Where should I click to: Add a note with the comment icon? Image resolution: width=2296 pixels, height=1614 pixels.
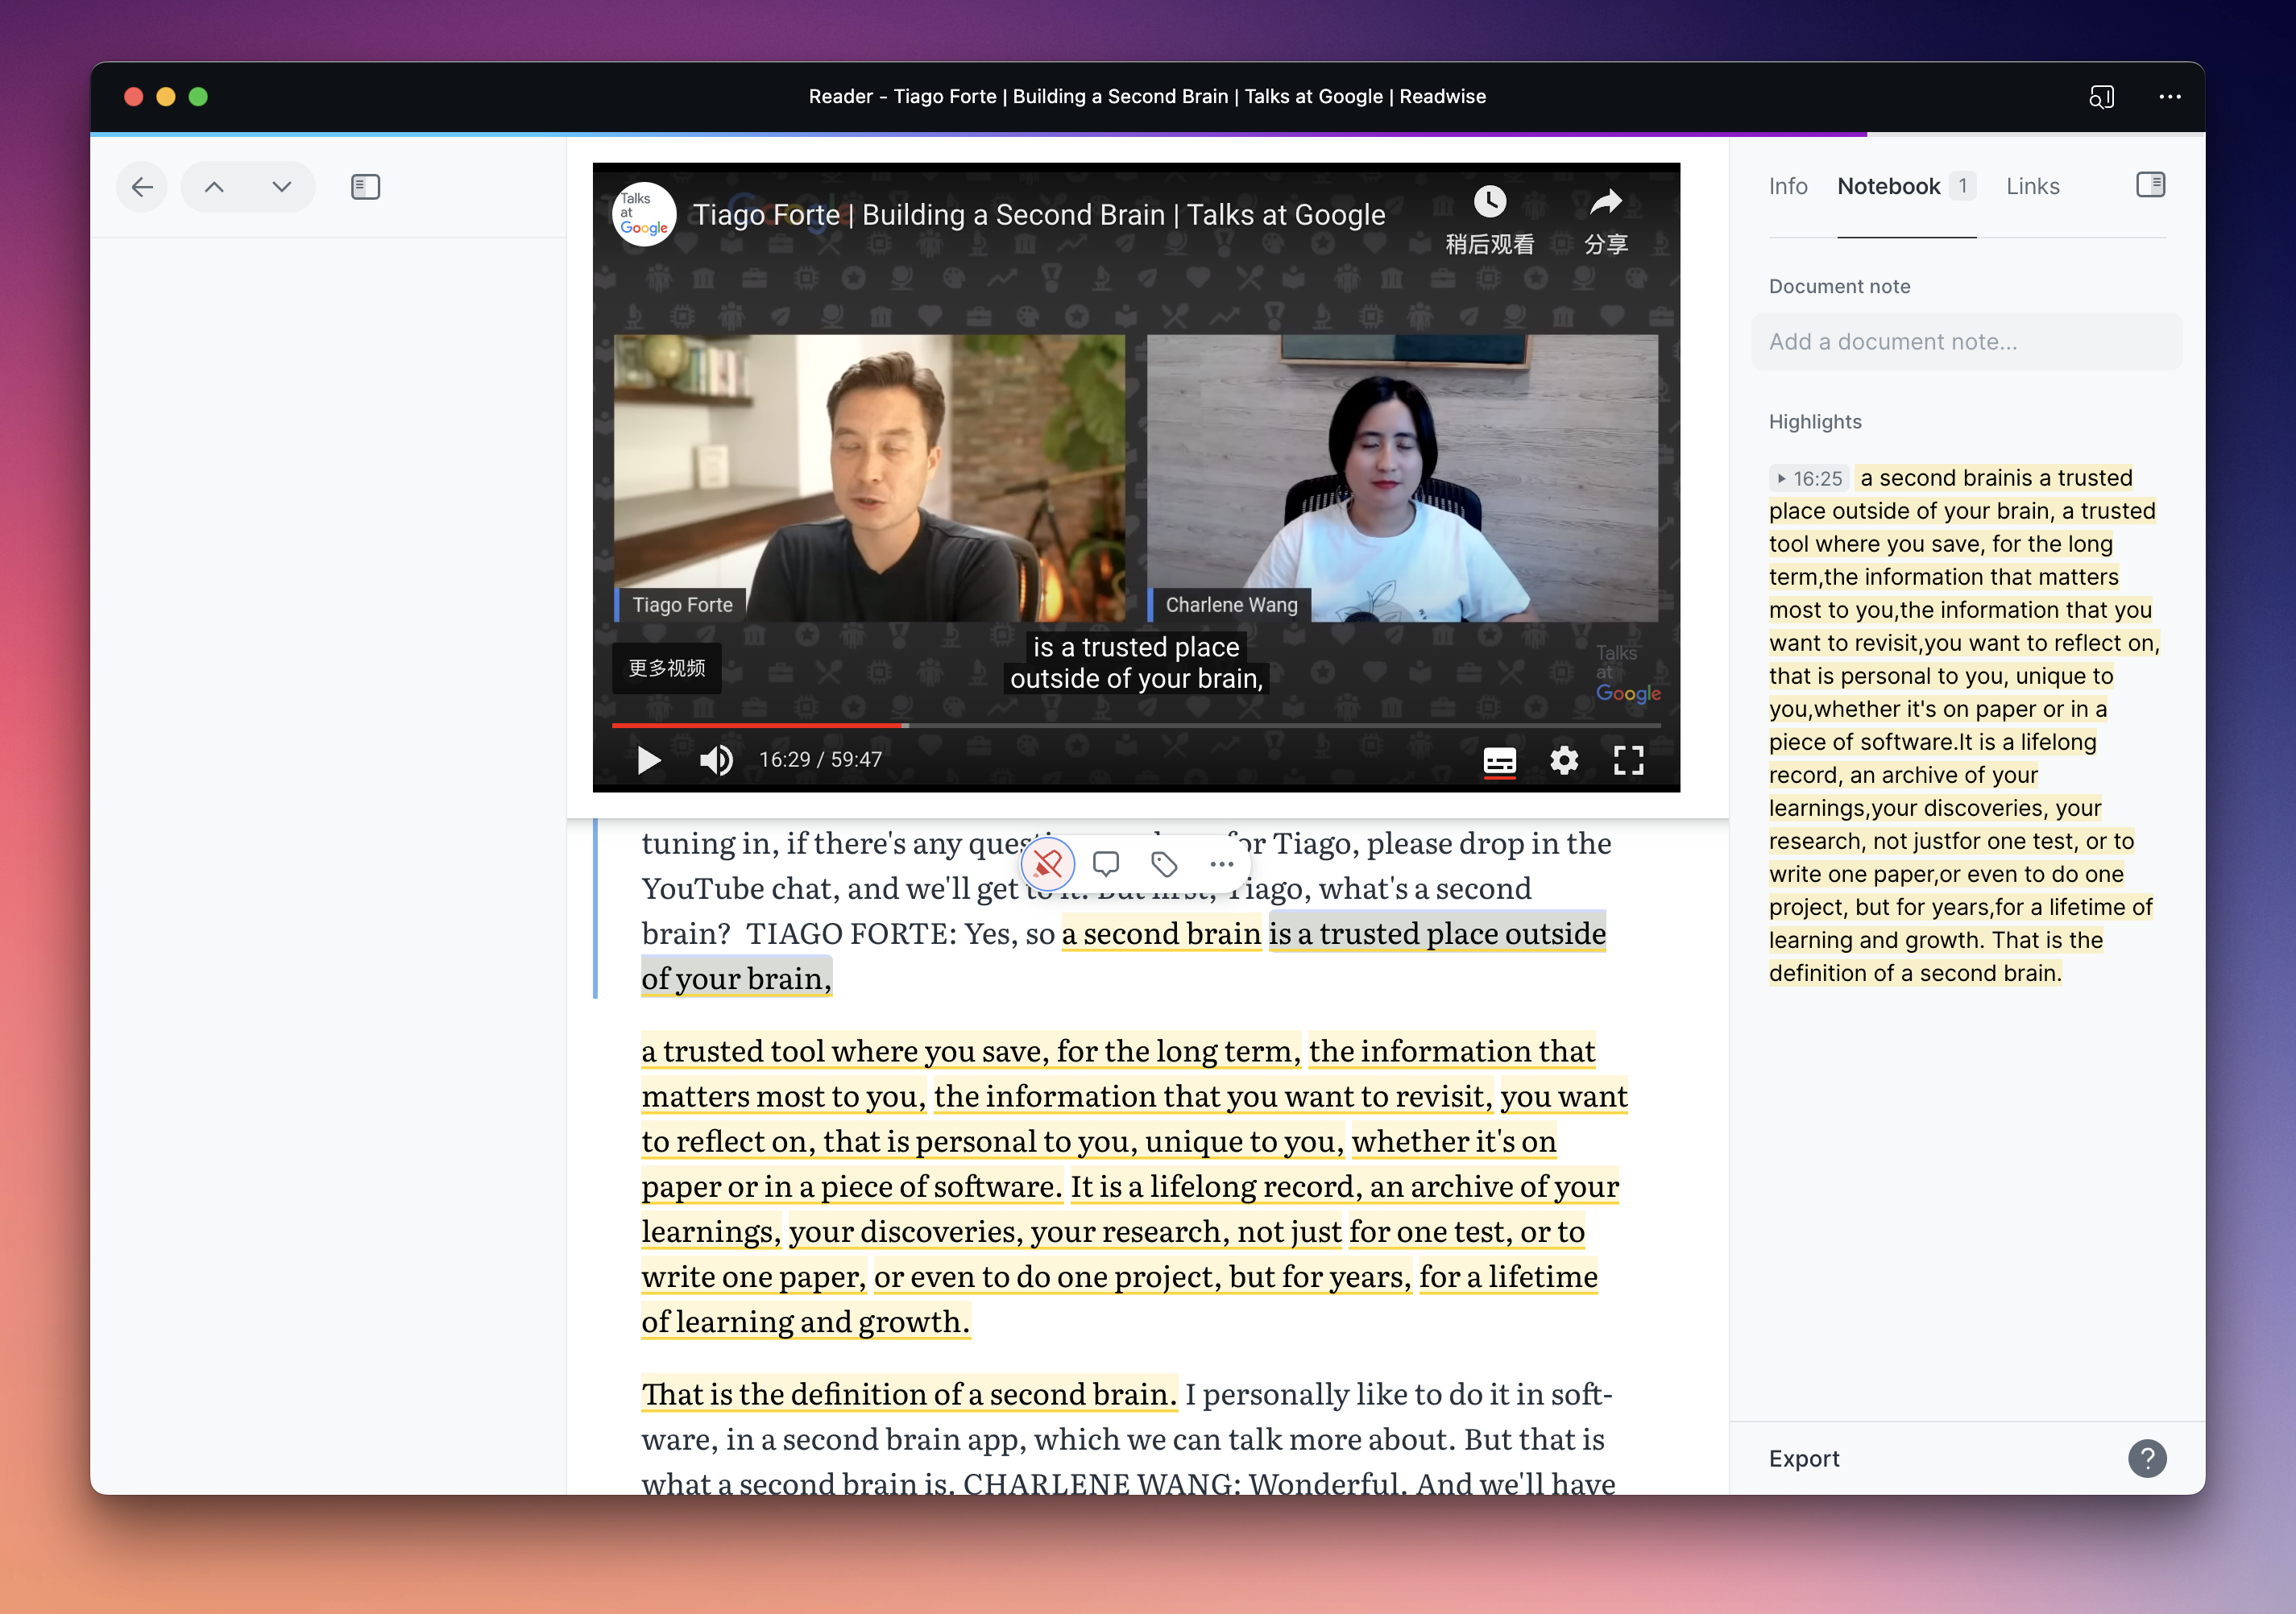click(1106, 864)
